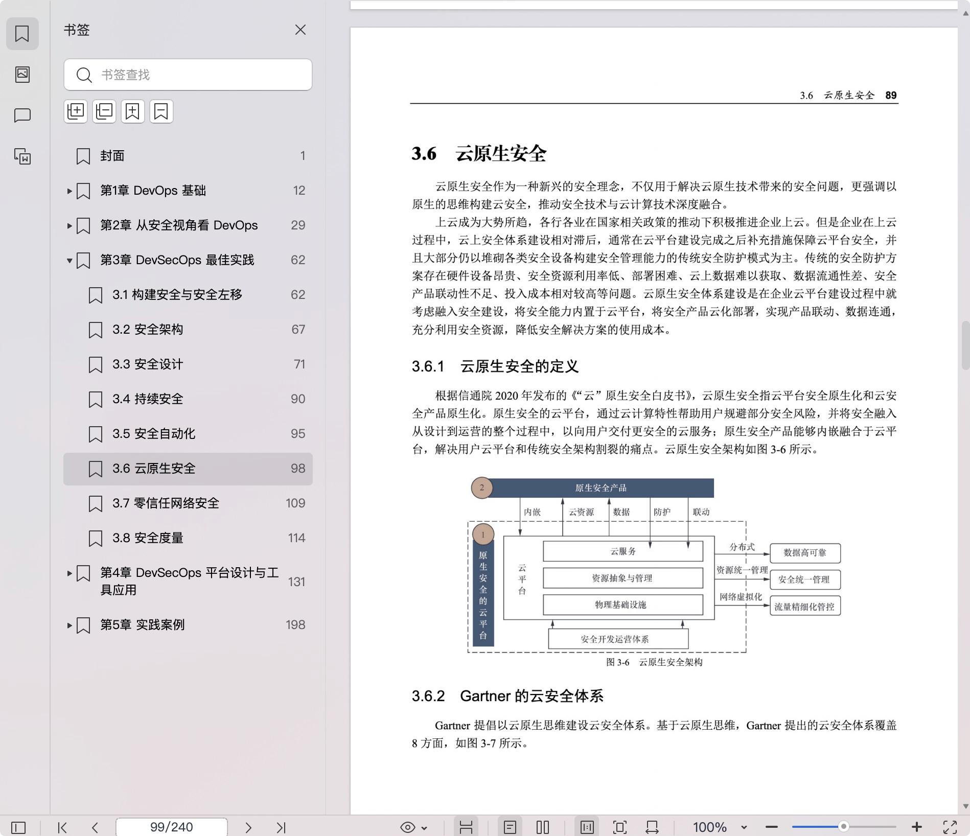Screen dimensions: 970x836
Task: Expand 第1章 DevOps 基础 chapter
Action: (x=69, y=191)
